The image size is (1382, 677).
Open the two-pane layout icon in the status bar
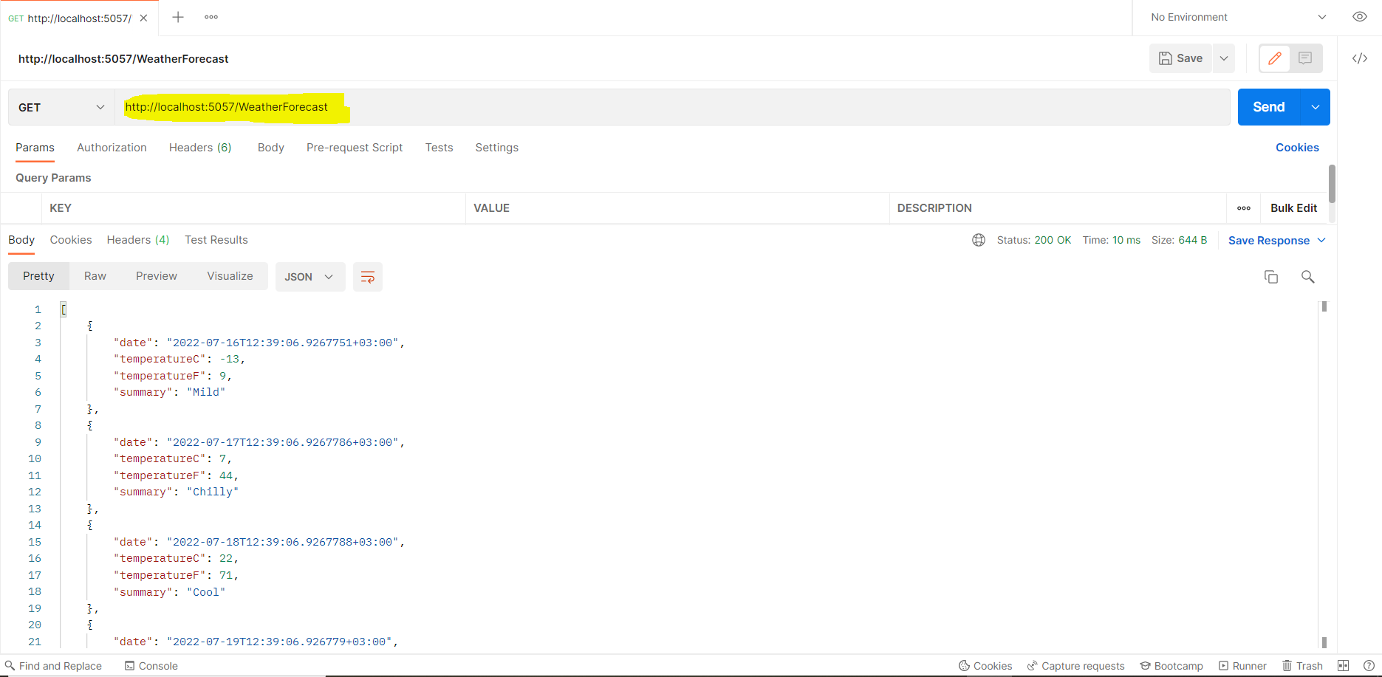click(1343, 666)
